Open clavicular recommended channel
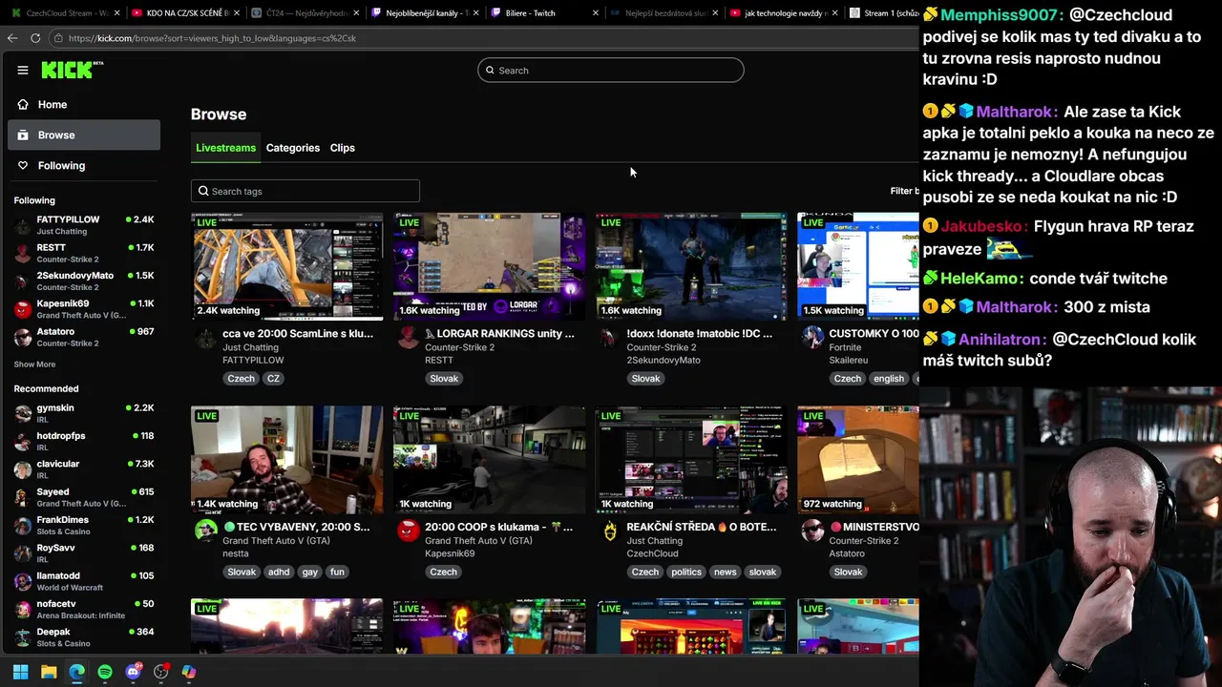Image resolution: width=1222 pixels, height=687 pixels. tap(84, 469)
